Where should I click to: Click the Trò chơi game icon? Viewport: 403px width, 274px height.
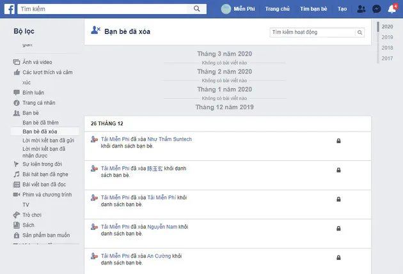click(x=17, y=215)
